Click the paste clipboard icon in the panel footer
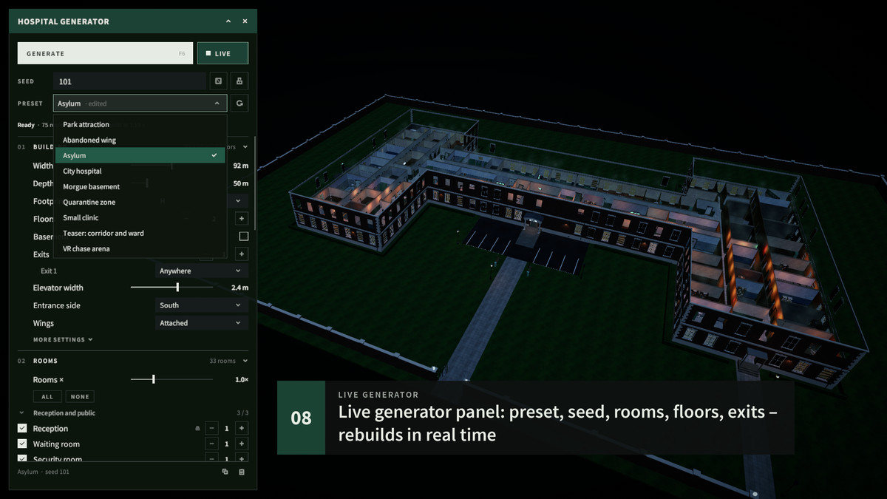Image resolution: width=887 pixels, height=499 pixels. 242,472
